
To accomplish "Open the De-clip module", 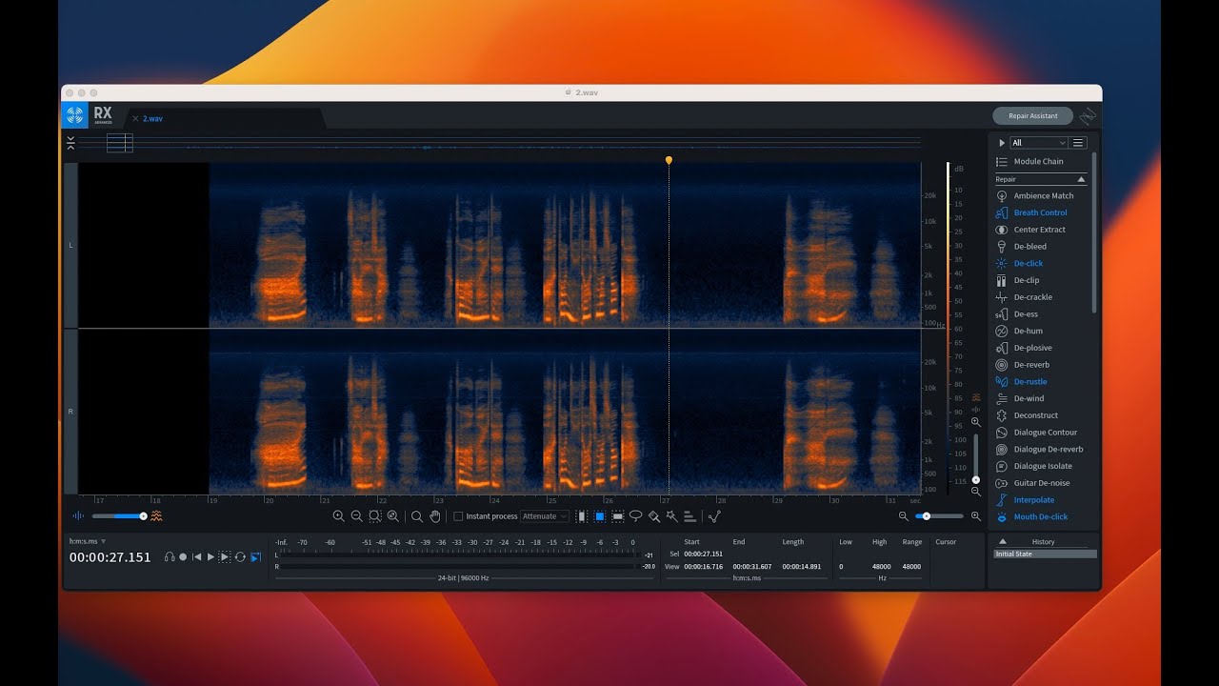I will (1027, 280).
